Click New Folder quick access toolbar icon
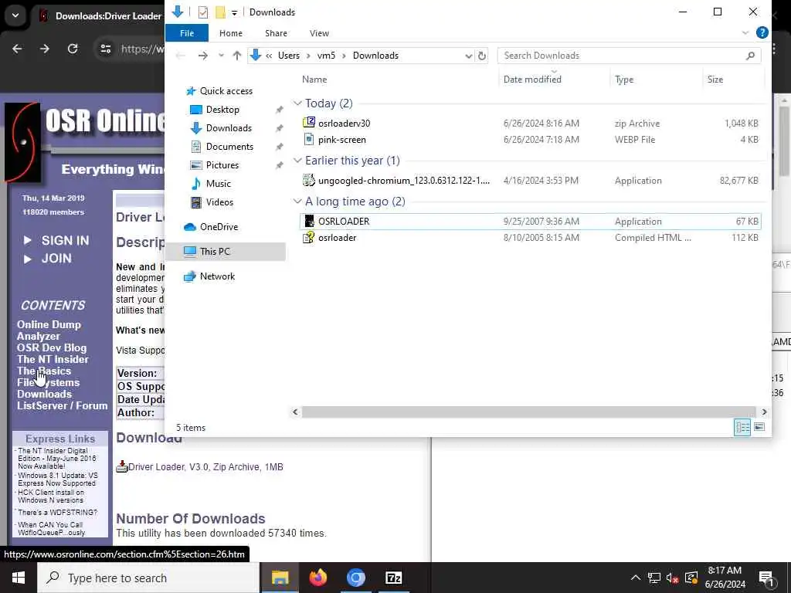The width and height of the screenshot is (791, 593). (220, 12)
